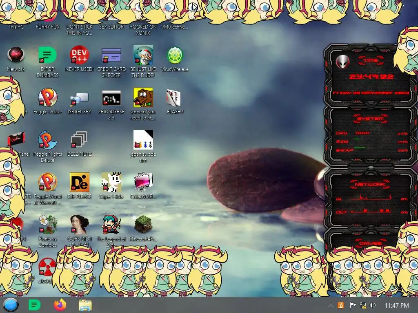Viewport: 418px width, 313px height.
Task: Click the Friday date line on widget
Action: pos(371,93)
